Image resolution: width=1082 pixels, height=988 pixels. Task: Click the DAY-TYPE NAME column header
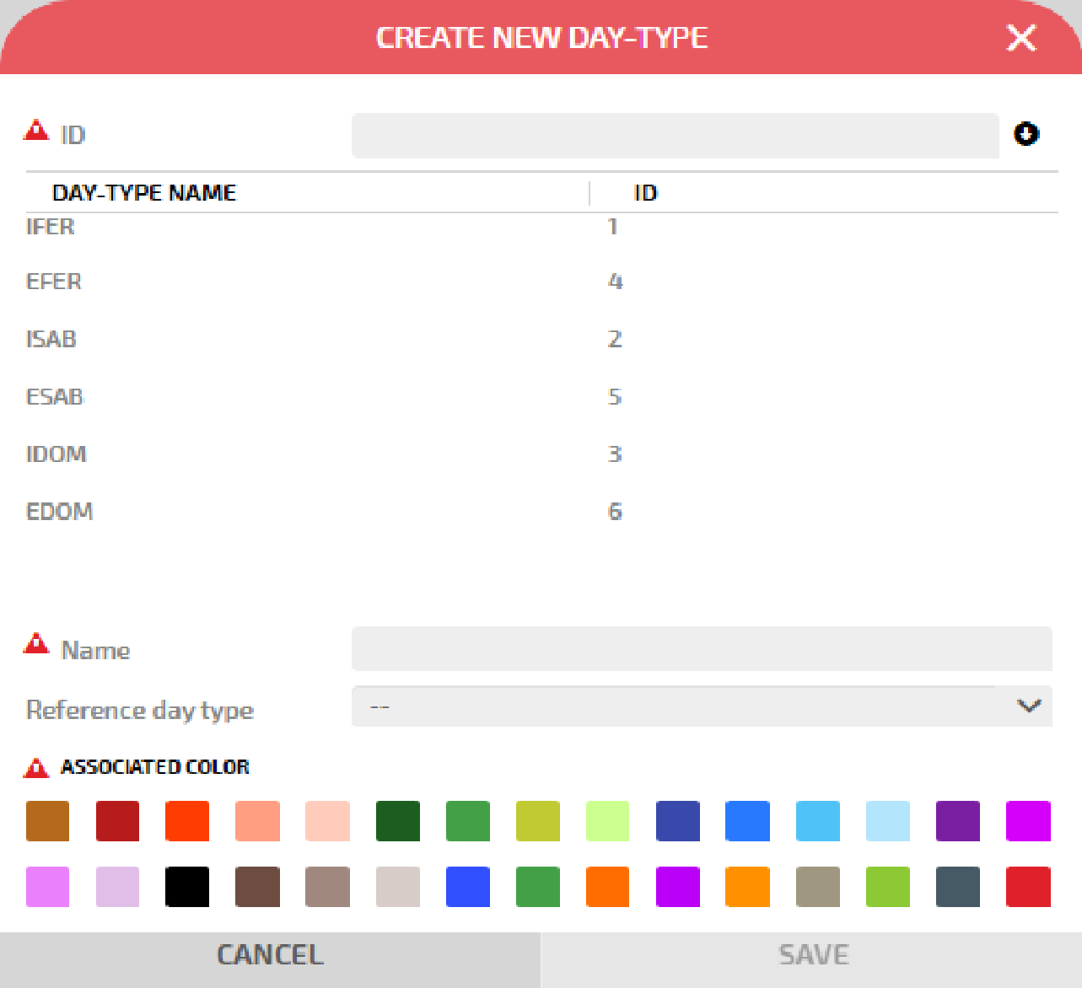pos(144,193)
